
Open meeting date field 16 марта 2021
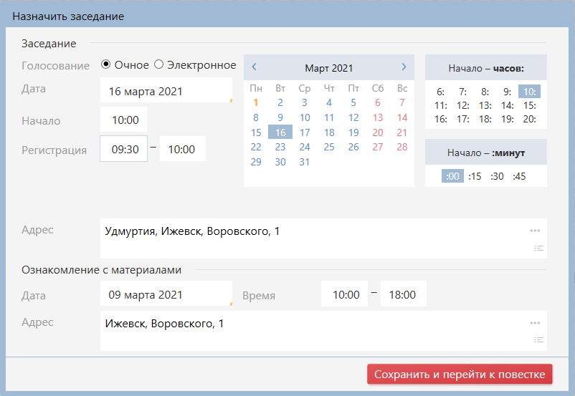(166, 92)
